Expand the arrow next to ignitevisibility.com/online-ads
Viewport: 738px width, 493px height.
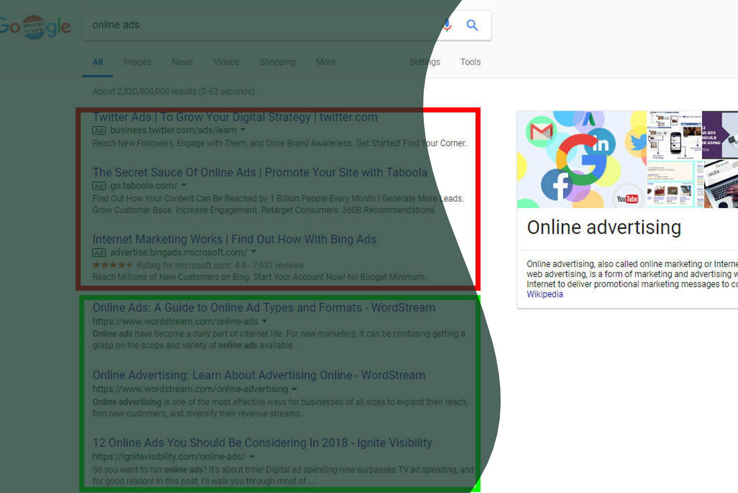coord(251,456)
